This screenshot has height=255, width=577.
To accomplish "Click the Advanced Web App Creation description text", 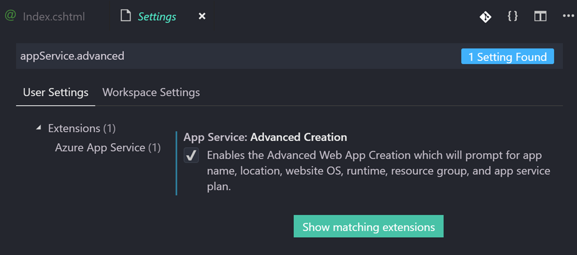I will click(x=379, y=171).
